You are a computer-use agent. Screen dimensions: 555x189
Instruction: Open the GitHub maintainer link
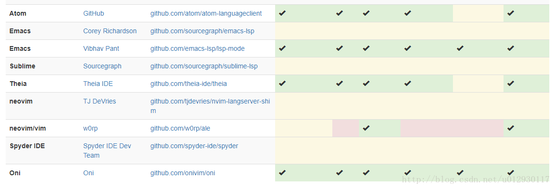[x=93, y=13]
